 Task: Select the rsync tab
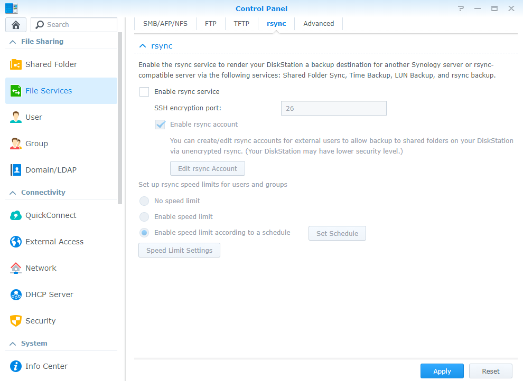[276, 24]
